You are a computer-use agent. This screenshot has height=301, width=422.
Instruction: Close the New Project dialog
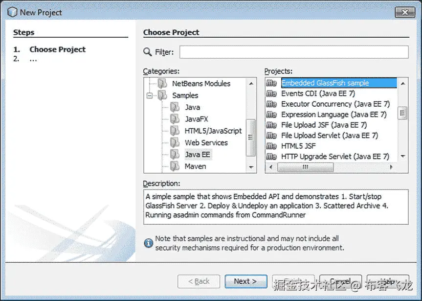405,12
